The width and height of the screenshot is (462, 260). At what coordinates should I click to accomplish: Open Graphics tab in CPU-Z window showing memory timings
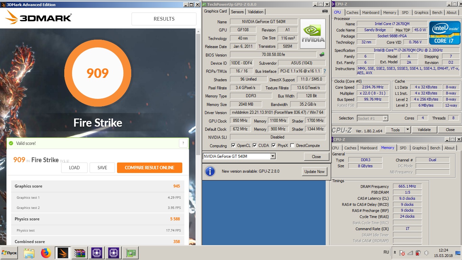point(419,148)
